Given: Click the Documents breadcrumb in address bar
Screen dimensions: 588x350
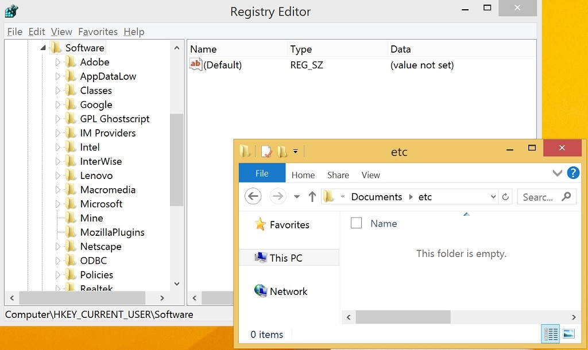Looking at the screenshot, I should pyautogui.click(x=377, y=197).
